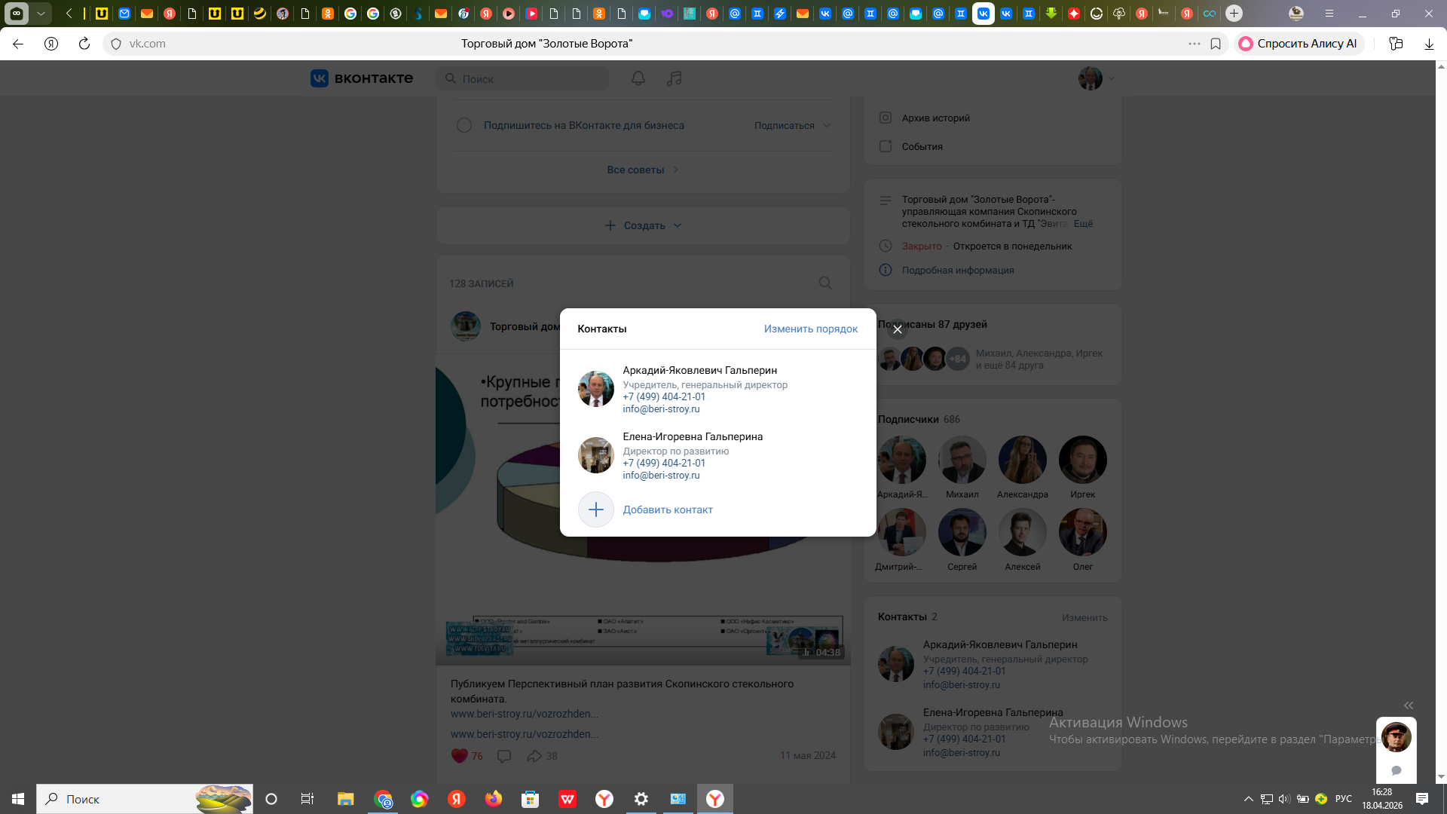Click the VK search input field
The width and height of the screenshot is (1447, 814).
coord(528,78)
